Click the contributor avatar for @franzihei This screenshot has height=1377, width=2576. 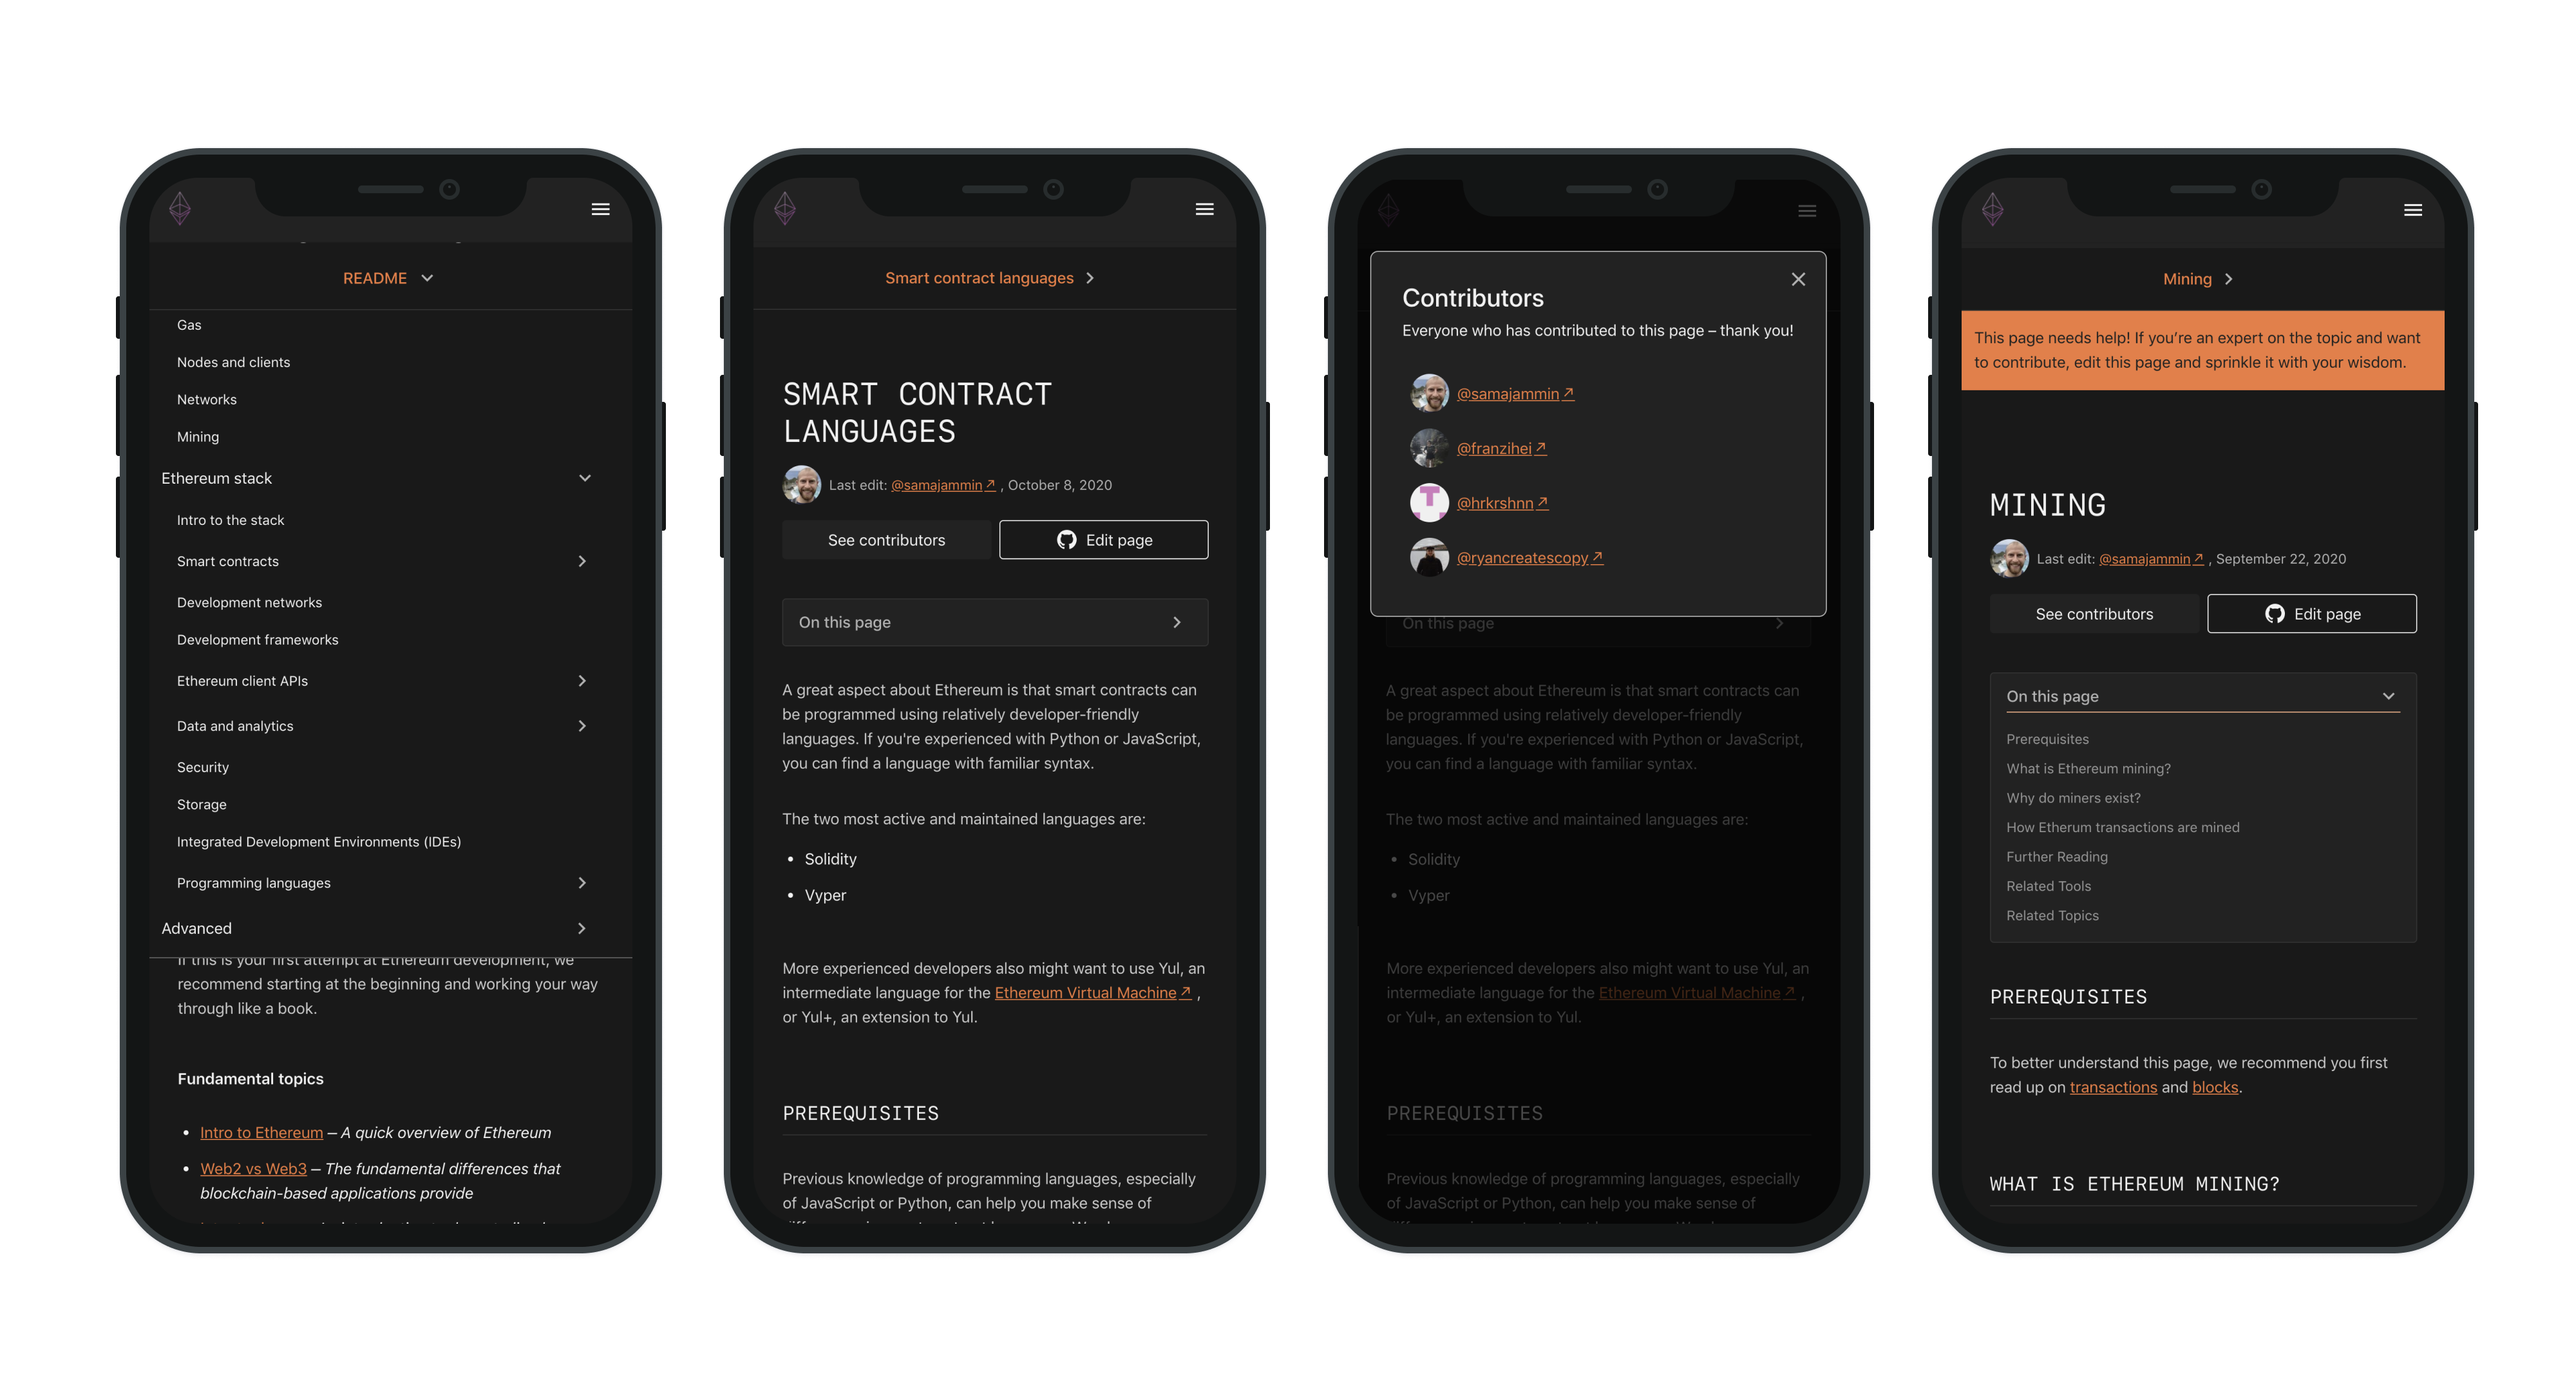coord(1430,448)
